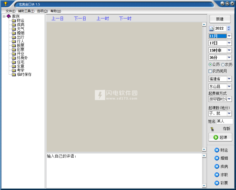The height and width of the screenshot is (190, 236).
Task: Open the 考学 folder icon
Action: coord(14,70)
